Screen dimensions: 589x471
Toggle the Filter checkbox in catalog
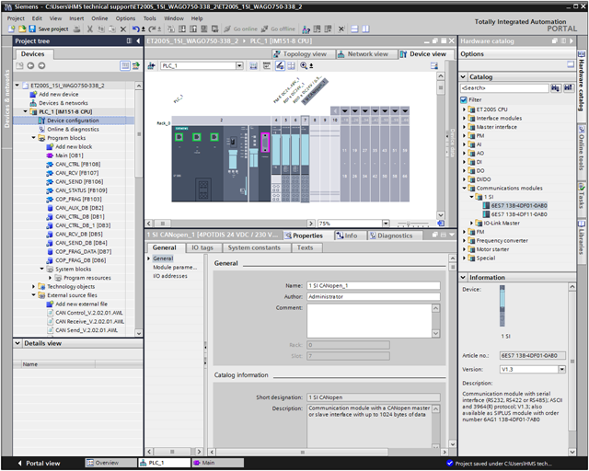click(464, 100)
